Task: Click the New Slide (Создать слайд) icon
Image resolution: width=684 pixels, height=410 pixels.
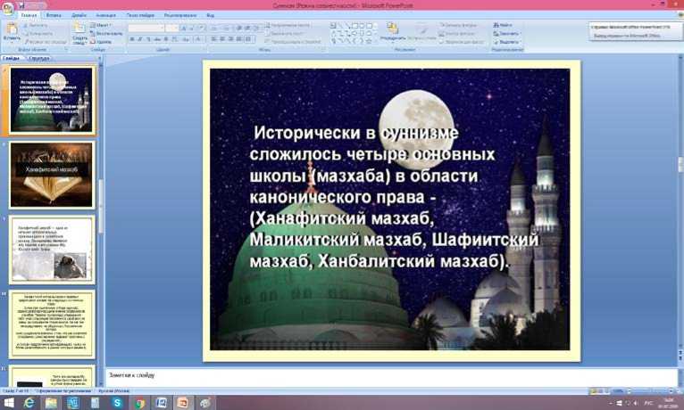Action: coord(79,28)
